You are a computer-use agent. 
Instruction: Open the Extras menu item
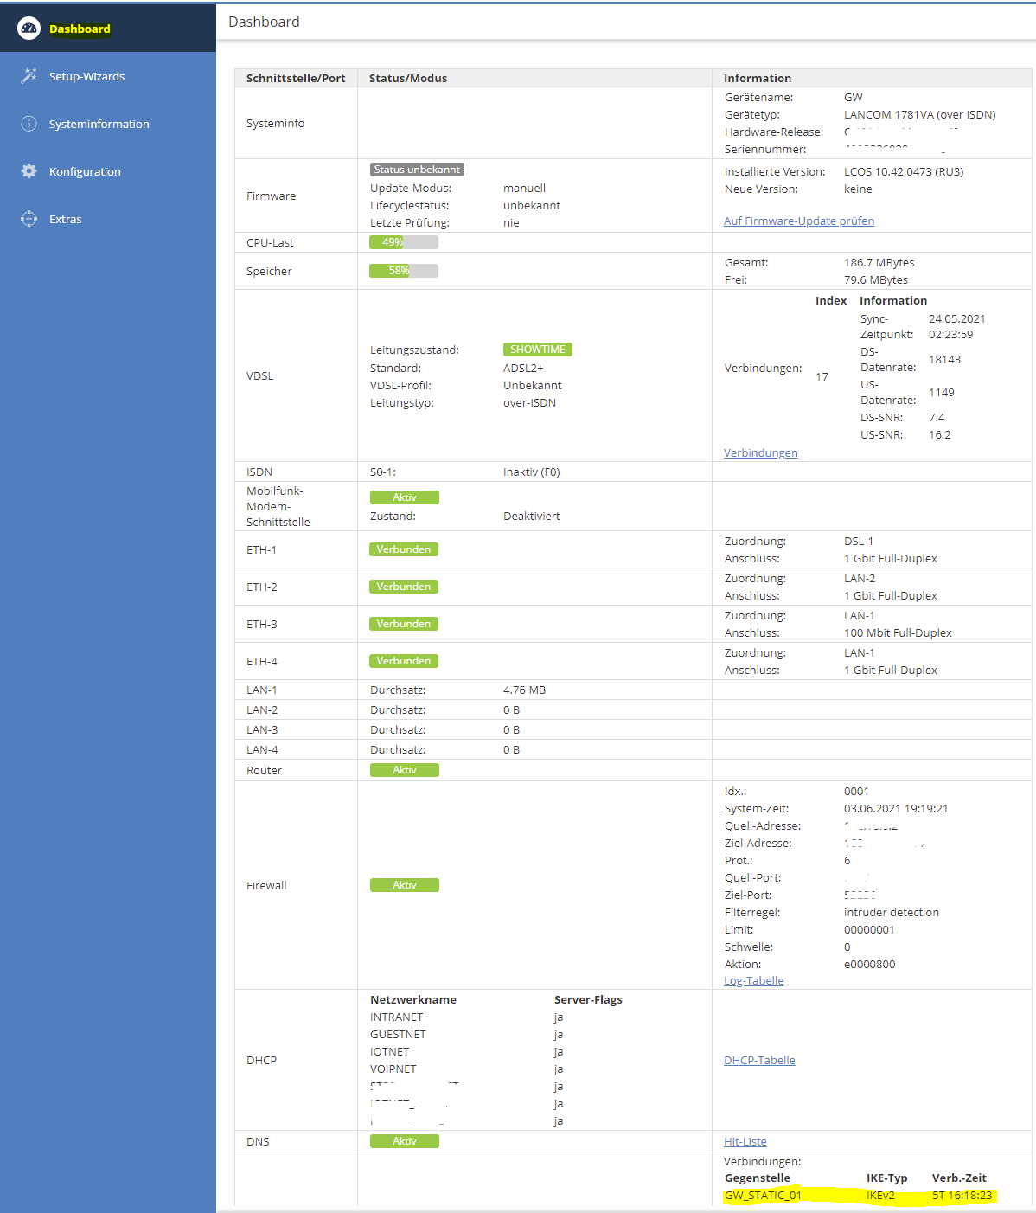click(x=108, y=219)
